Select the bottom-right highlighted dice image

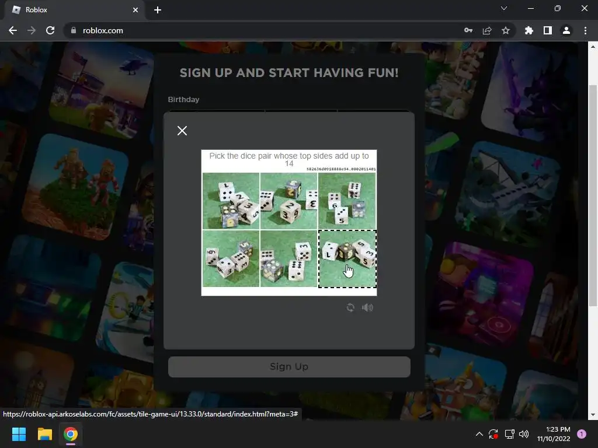347,258
